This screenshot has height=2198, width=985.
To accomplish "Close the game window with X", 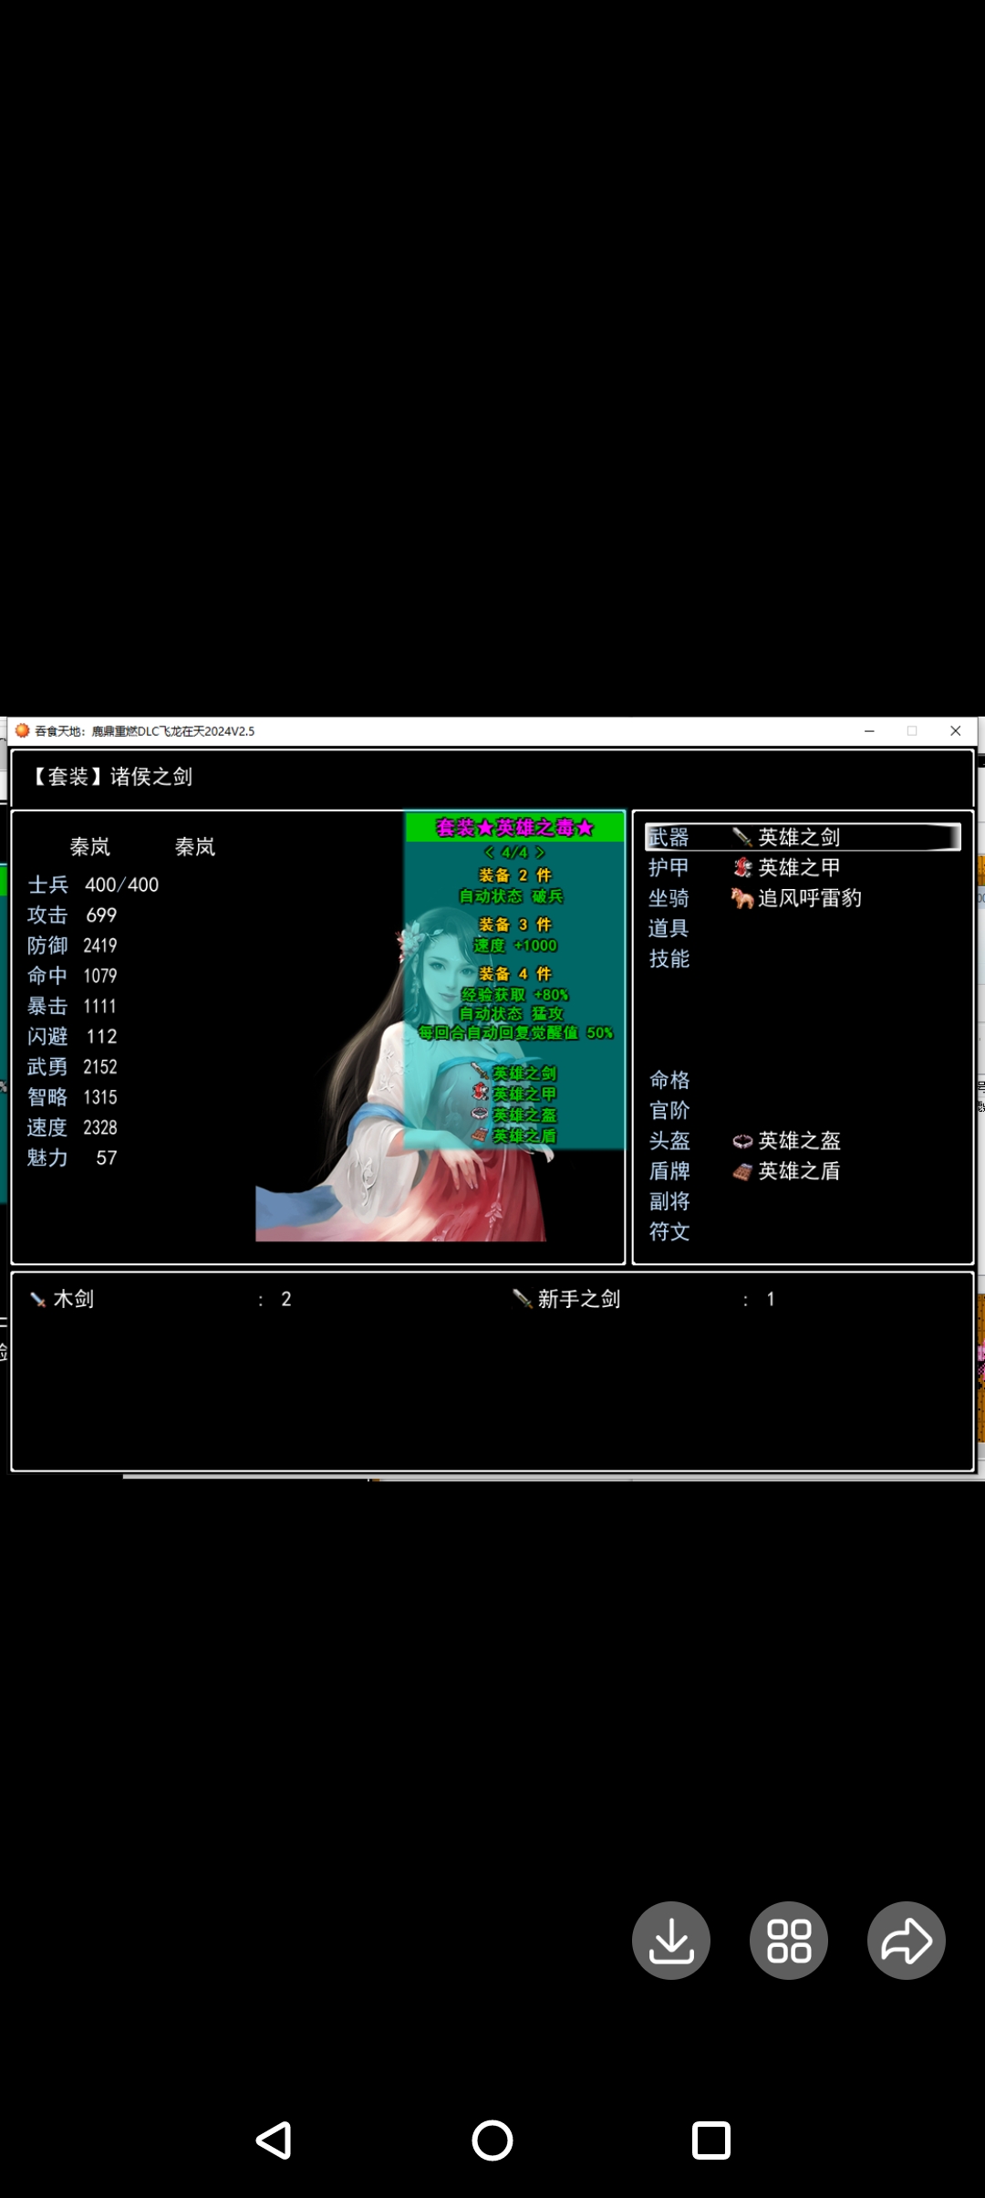I will 955,730.
